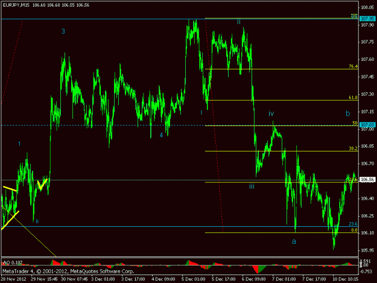
Task: Click the 28 Nov 2012 date label
Action: click(x=13, y=279)
